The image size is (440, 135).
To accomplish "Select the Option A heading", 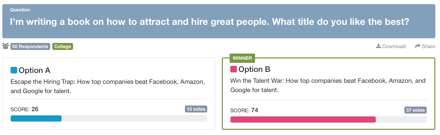I will click(35, 70).
